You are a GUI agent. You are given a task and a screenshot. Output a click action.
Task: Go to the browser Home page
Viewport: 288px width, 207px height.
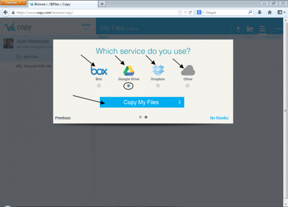[x=270, y=12]
